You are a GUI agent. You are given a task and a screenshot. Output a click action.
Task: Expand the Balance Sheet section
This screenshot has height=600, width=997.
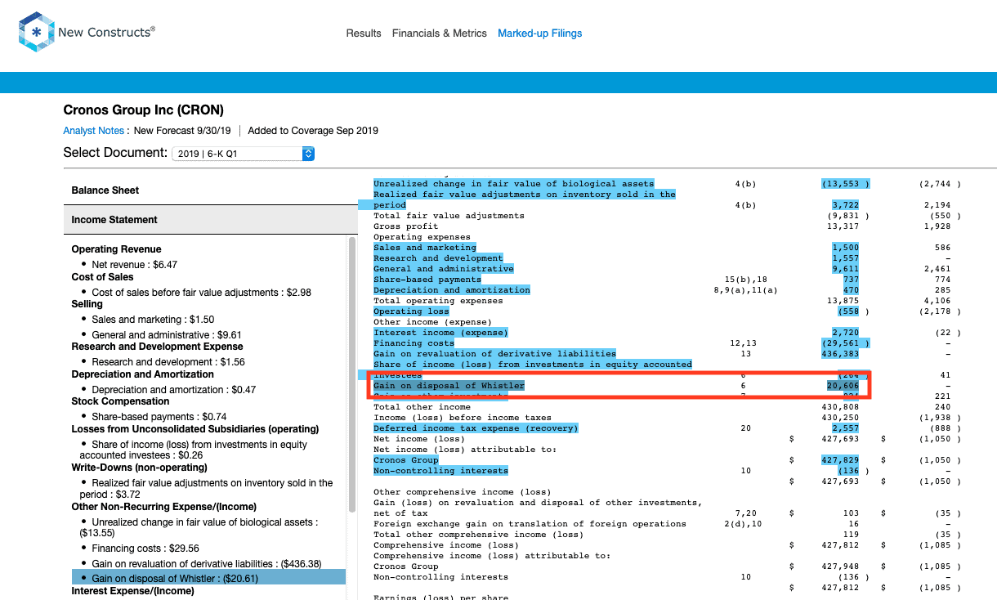click(x=211, y=190)
